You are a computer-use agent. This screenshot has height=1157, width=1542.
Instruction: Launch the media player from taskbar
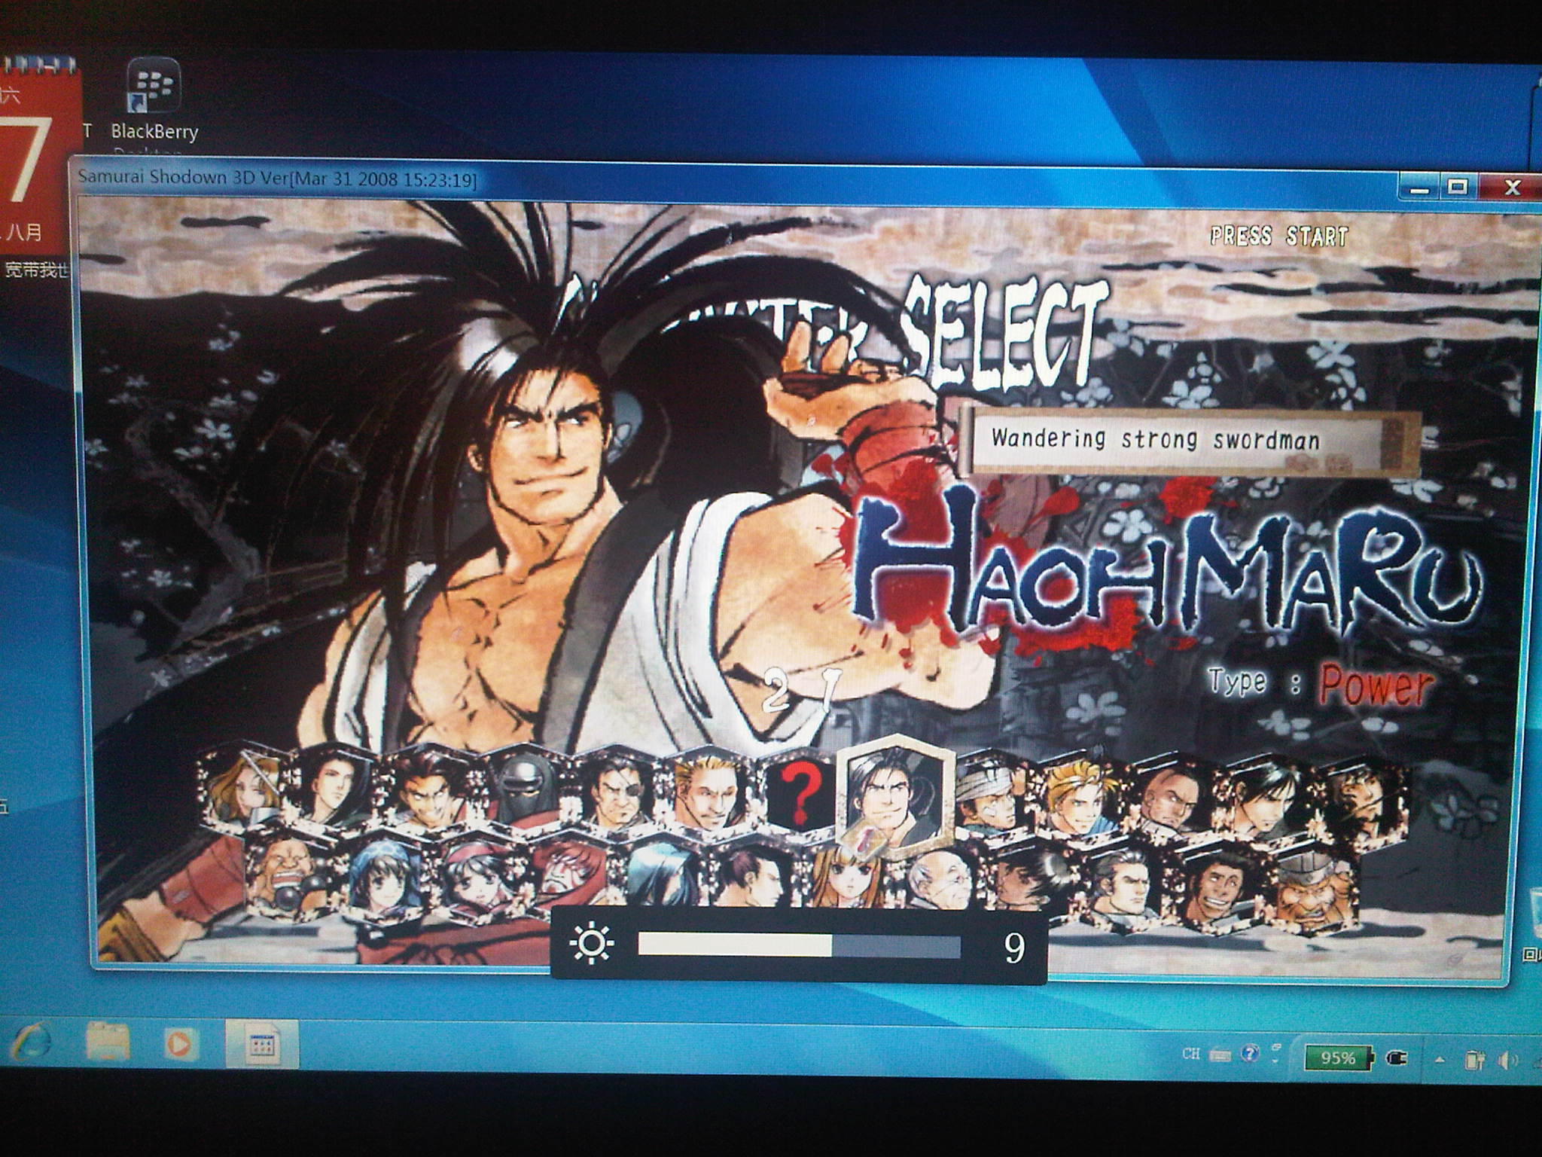(x=179, y=1044)
